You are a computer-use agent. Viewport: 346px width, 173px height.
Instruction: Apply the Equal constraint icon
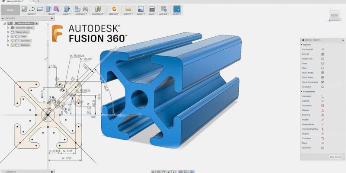(323, 143)
